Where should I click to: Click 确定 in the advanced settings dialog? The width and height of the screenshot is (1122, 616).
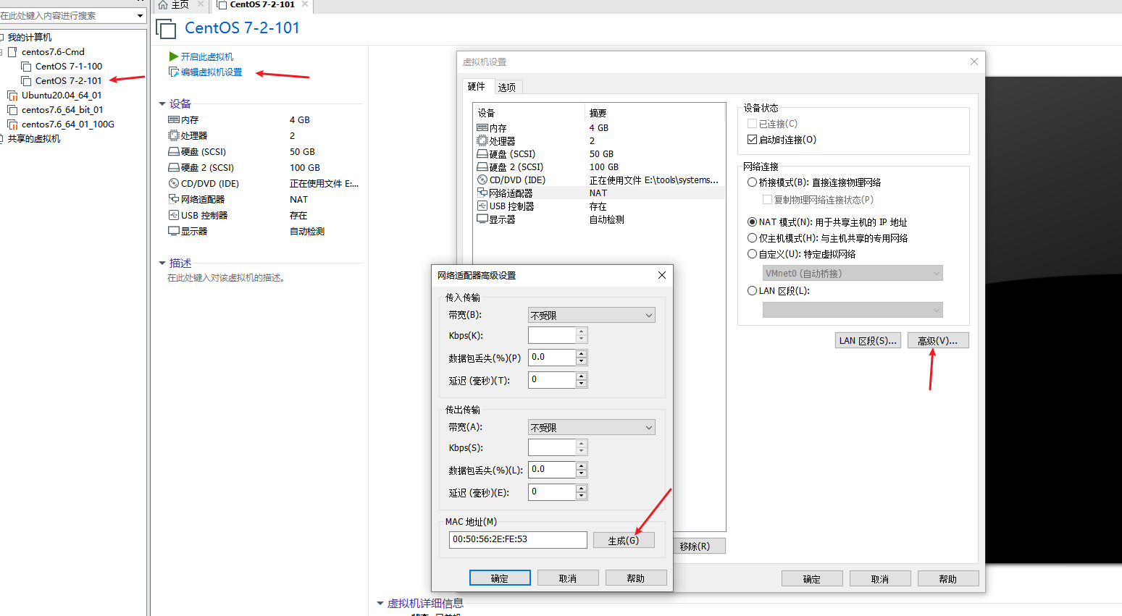(500, 578)
